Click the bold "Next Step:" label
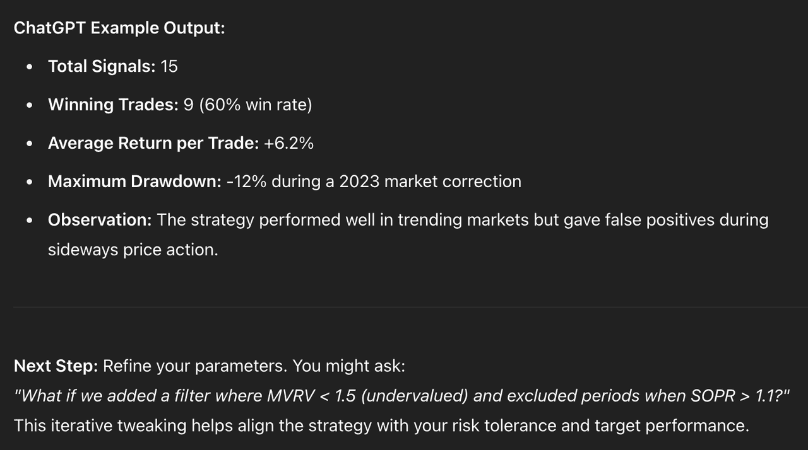This screenshot has height=450, width=808. 56,366
